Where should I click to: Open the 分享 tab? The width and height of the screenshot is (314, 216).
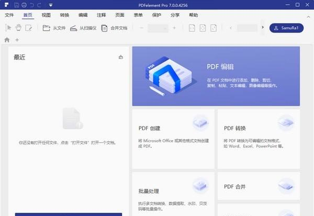(175, 15)
